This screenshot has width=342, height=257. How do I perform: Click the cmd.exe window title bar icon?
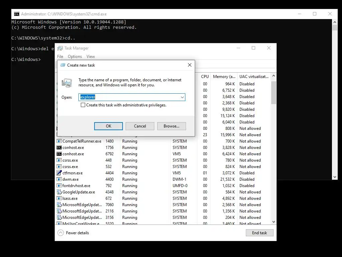[17, 14]
